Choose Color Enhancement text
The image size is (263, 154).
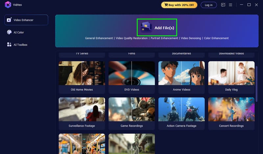pyautogui.click(x=216, y=38)
